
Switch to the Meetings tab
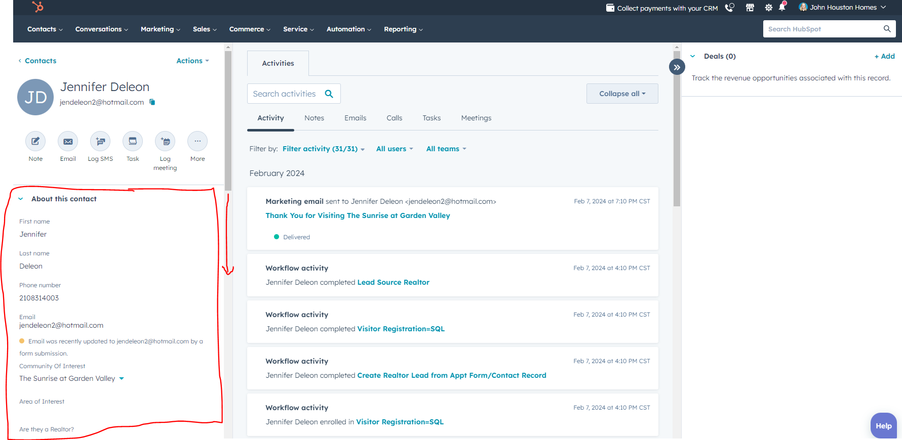click(476, 118)
